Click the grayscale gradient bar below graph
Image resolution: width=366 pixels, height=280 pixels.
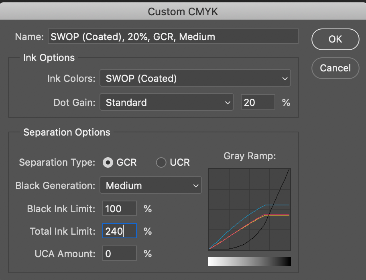[249, 262]
